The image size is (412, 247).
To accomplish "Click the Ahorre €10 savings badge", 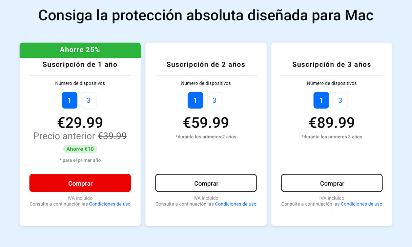I will (x=80, y=149).
